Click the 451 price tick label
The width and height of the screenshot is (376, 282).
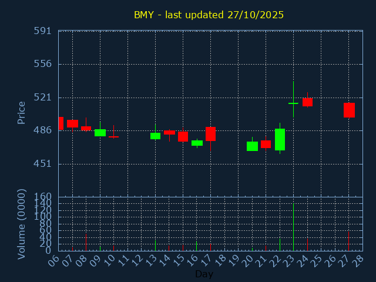42,163
